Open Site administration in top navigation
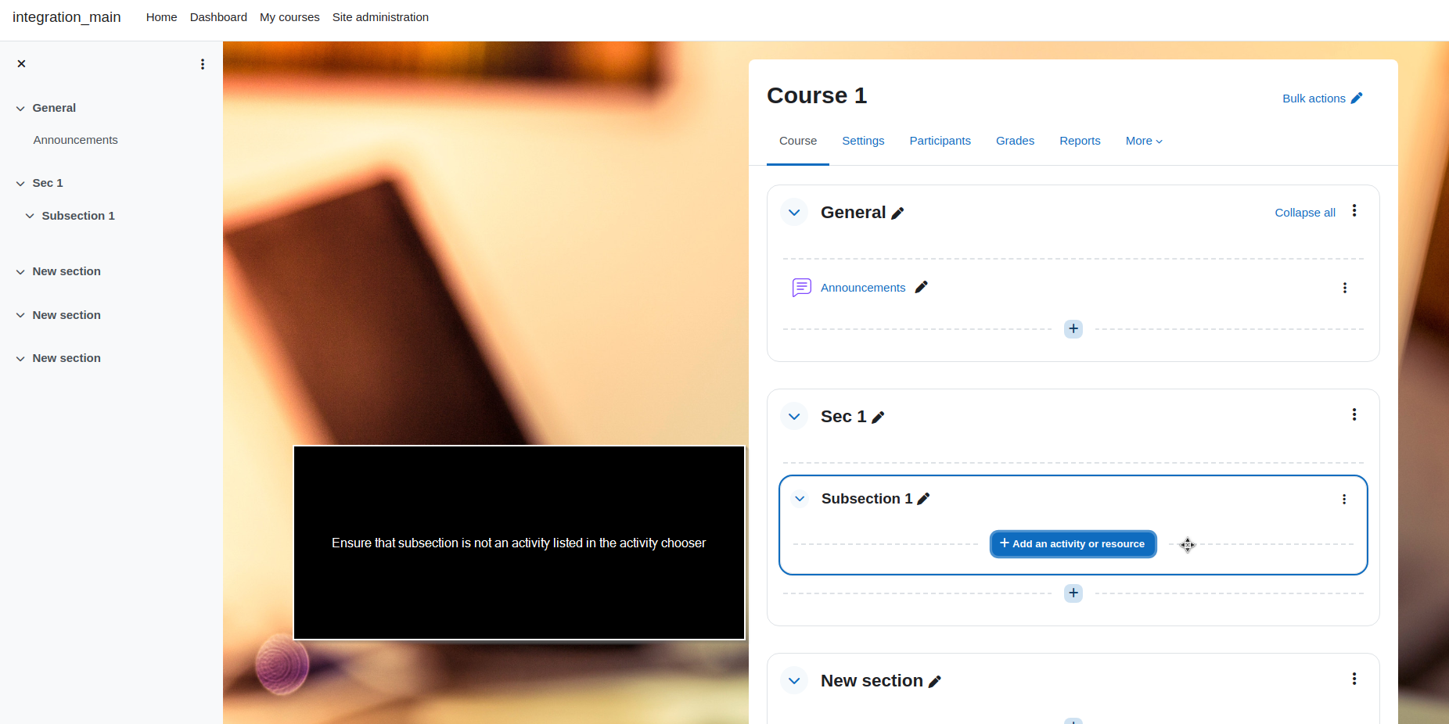Screen dimensions: 1449x724 [380, 17]
